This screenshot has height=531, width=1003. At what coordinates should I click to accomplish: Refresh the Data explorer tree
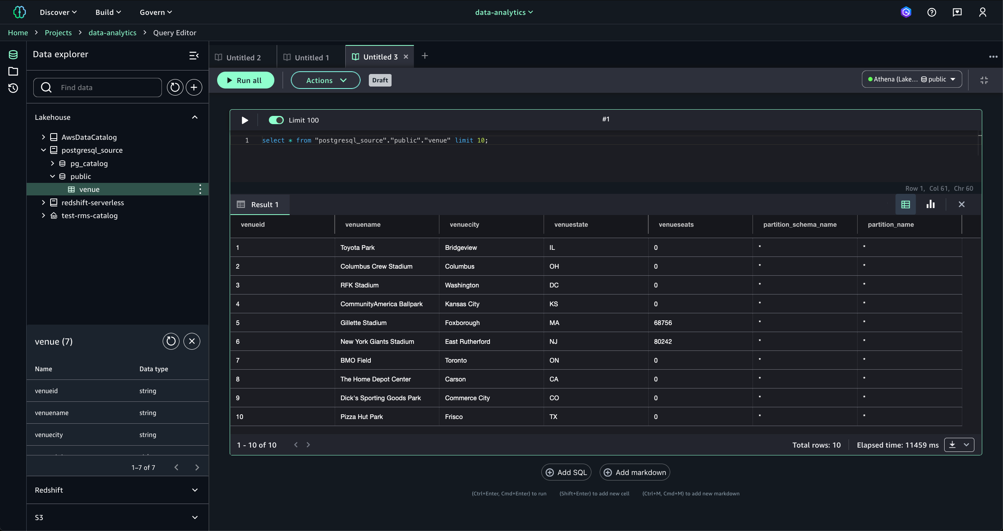click(x=175, y=87)
